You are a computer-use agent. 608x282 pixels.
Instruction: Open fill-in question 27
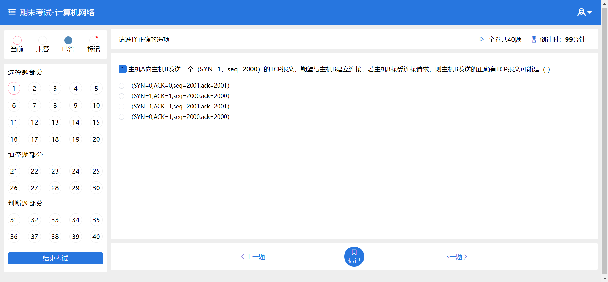[x=35, y=188]
